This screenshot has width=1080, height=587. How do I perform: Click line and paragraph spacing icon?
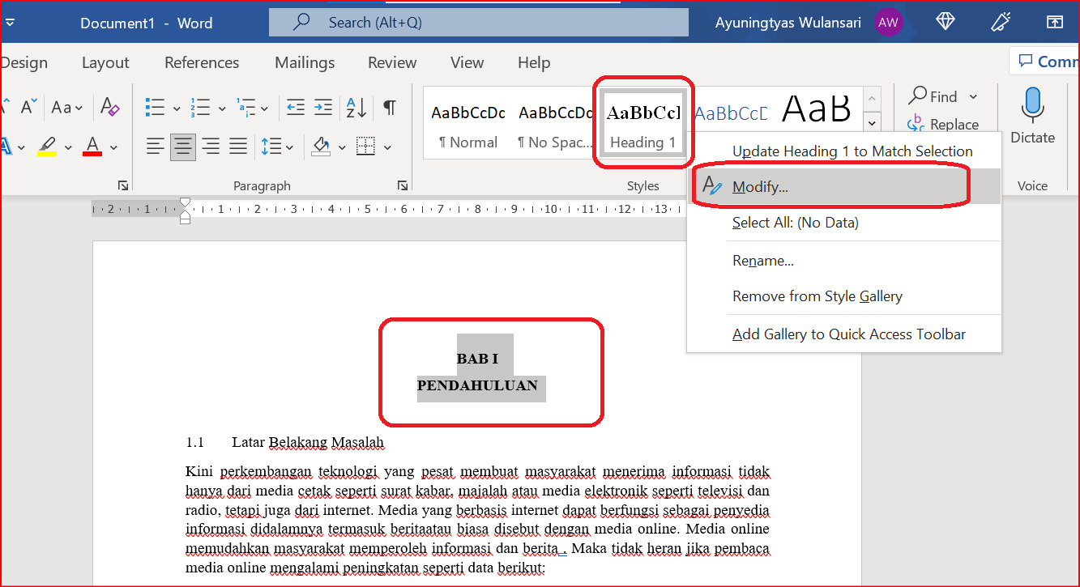pos(270,147)
